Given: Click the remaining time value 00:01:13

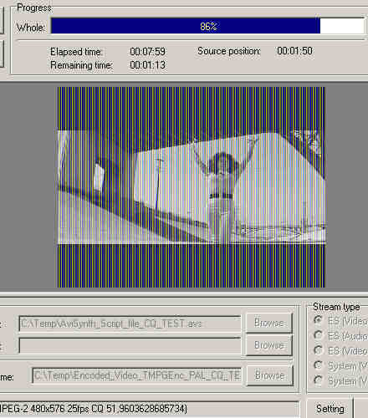Looking at the screenshot, I should pos(147,65).
